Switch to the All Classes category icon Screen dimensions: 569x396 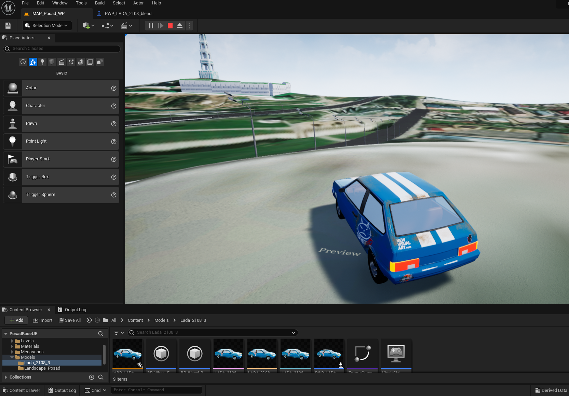[100, 62]
